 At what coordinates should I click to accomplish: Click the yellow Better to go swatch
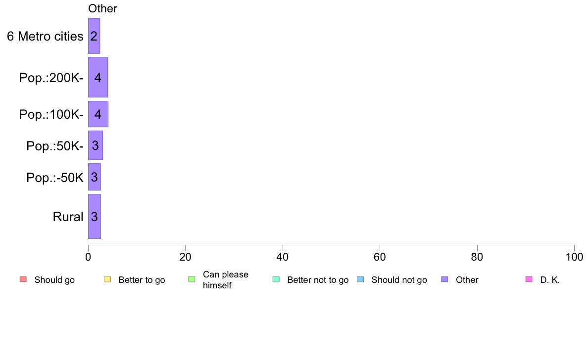[x=107, y=279]
